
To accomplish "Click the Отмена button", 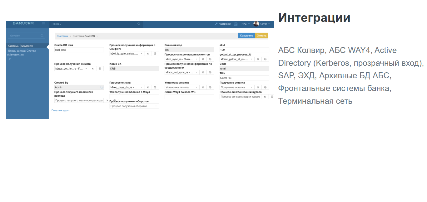I will 262,36.
